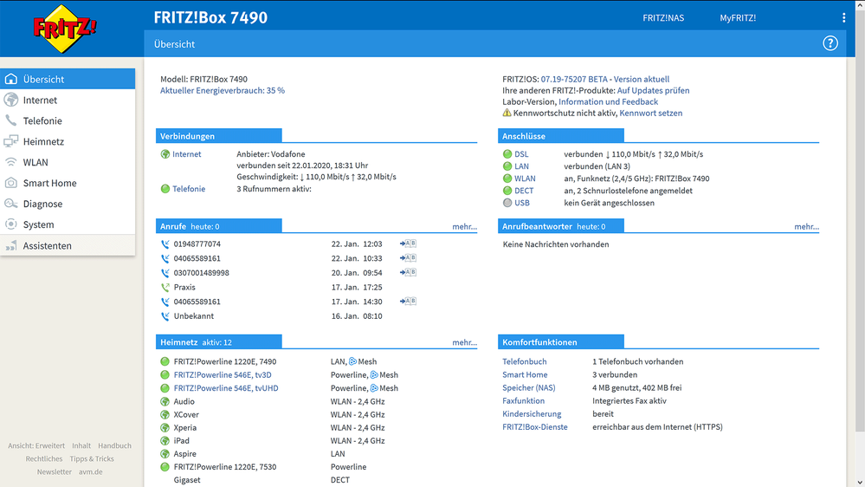865x487 pixels.
Task: Click the warning triangle next to Kennwortschutz
Action: 507,113
